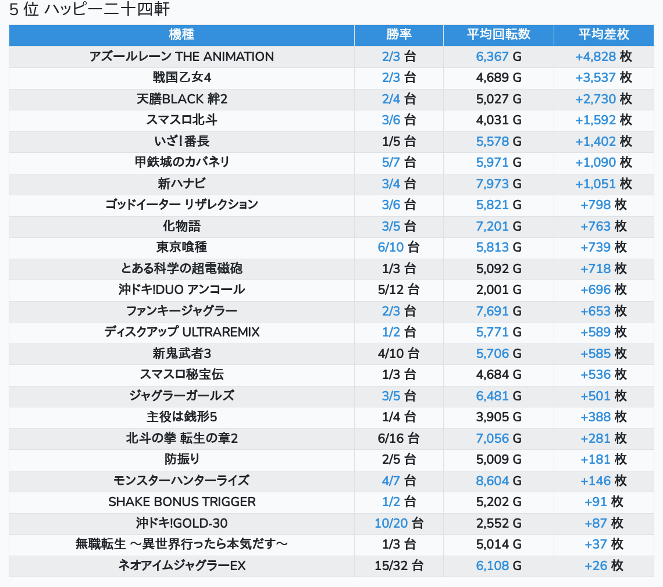Select ディスクアップ ULTRAREMIX row name
This screenshot has width=663, height=587.
click(x=181, y=332)
